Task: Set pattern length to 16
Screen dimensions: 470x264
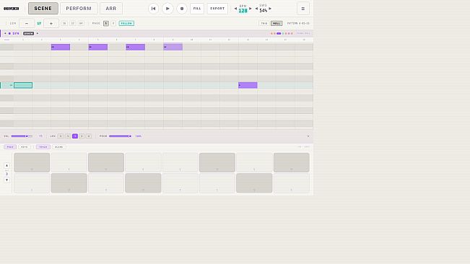Action: 64,23
